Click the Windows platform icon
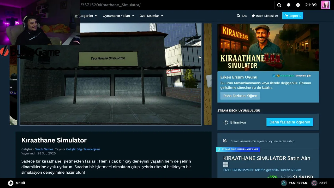 pos(226,164)
